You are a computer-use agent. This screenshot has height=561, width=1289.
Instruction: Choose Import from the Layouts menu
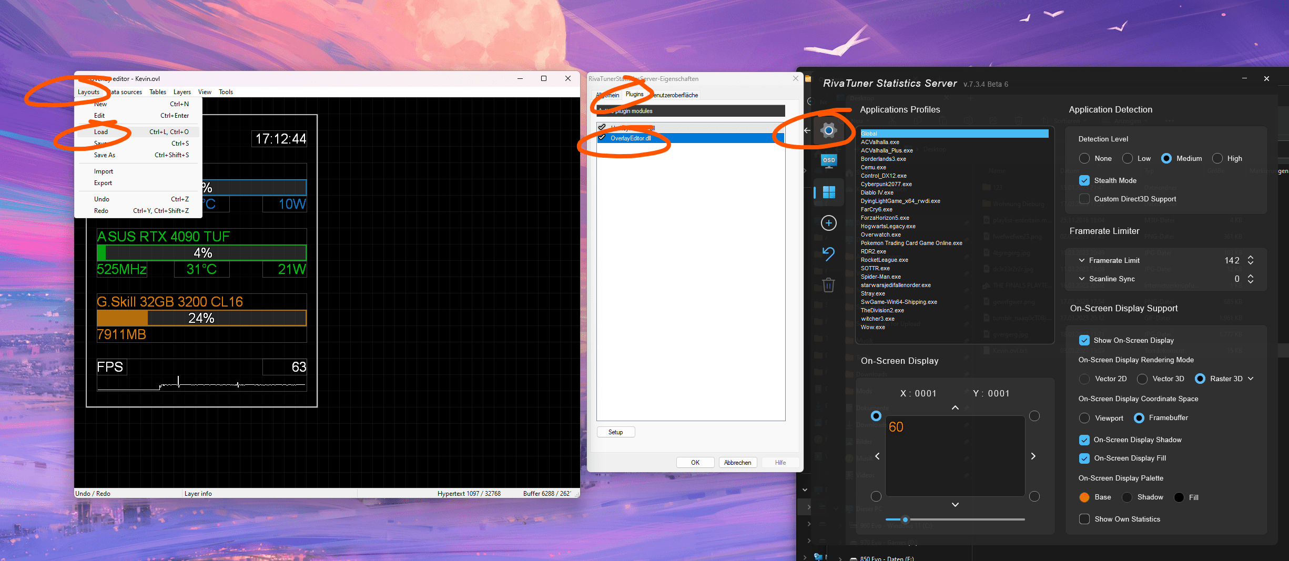(138, 171)
